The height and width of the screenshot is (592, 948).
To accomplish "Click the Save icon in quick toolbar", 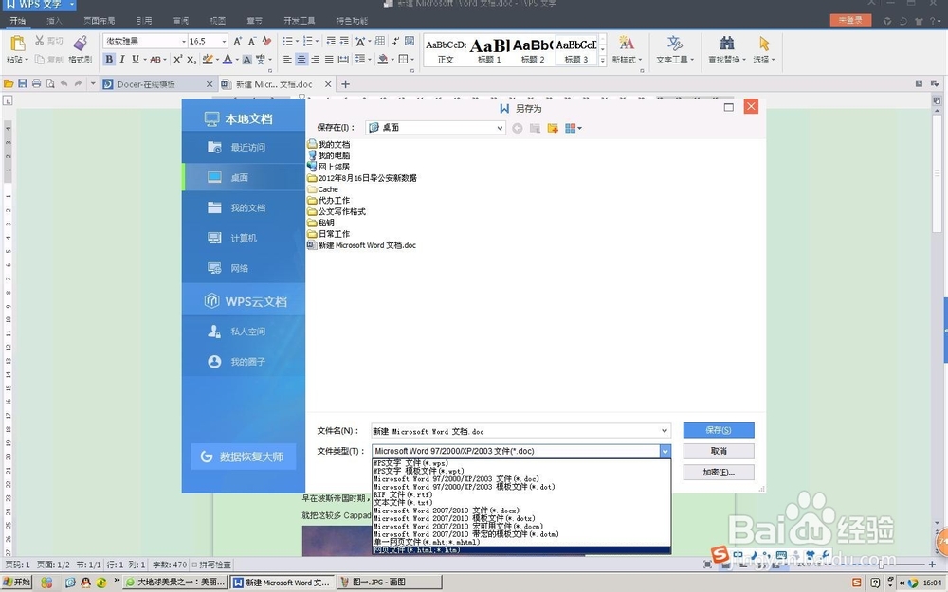I will coord(23,84).
